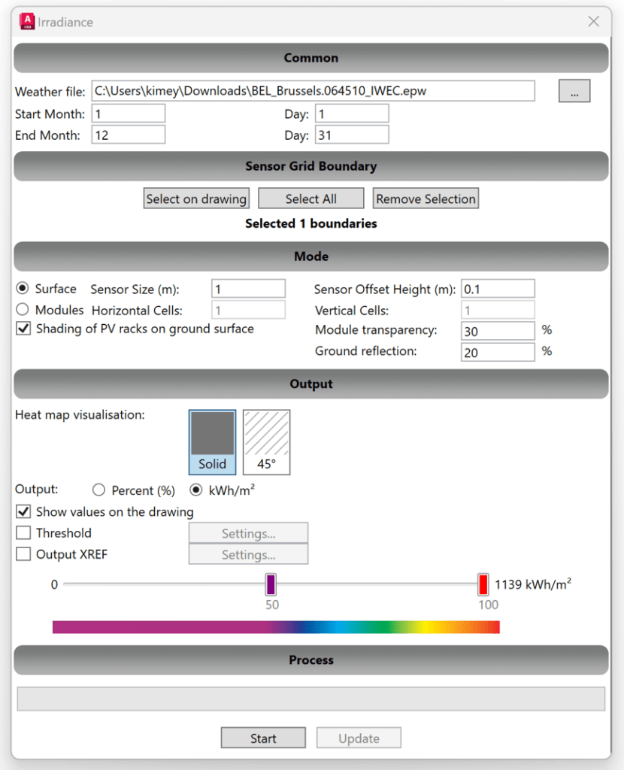Screen dimensions: 624x770
Task: Click the red slider handle at 100
Action: pyautogui.click(x=483, y=584)
